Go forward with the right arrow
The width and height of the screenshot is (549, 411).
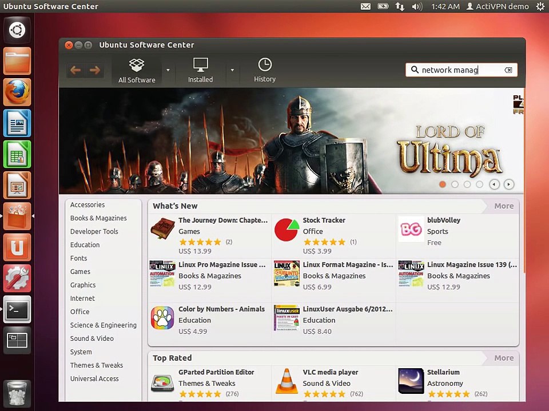pyautogui.click(x=94, y=70)
